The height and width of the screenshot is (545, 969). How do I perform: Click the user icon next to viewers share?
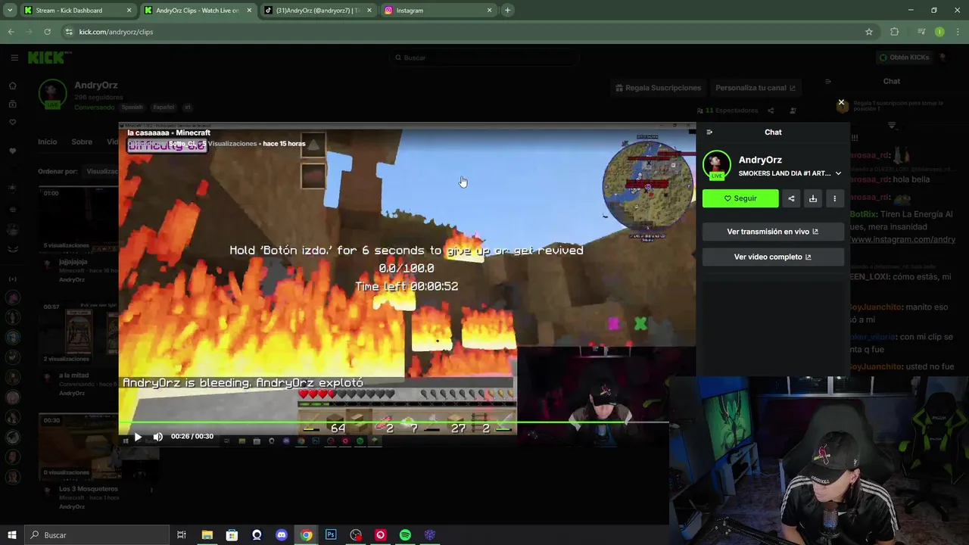point(793,111)
